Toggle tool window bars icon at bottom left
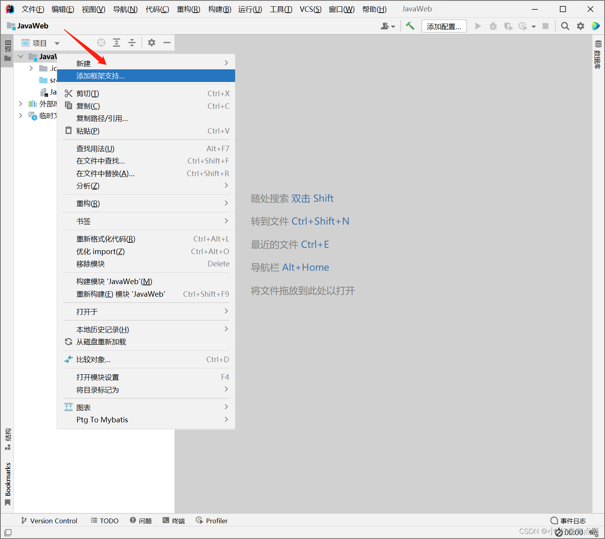This screenshot has width=605, height=539. (8, 532)
